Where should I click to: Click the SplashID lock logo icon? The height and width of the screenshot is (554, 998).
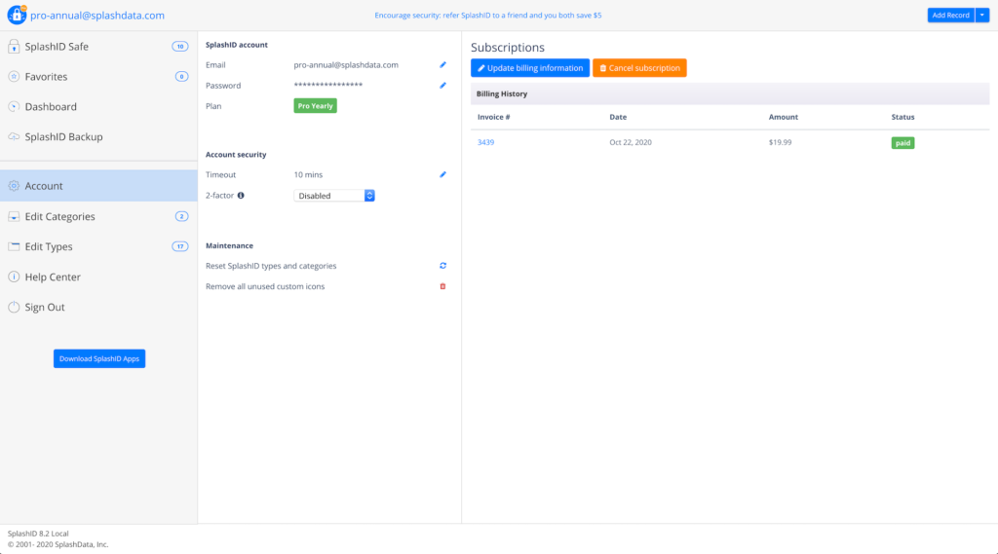[x=17, y=16]
